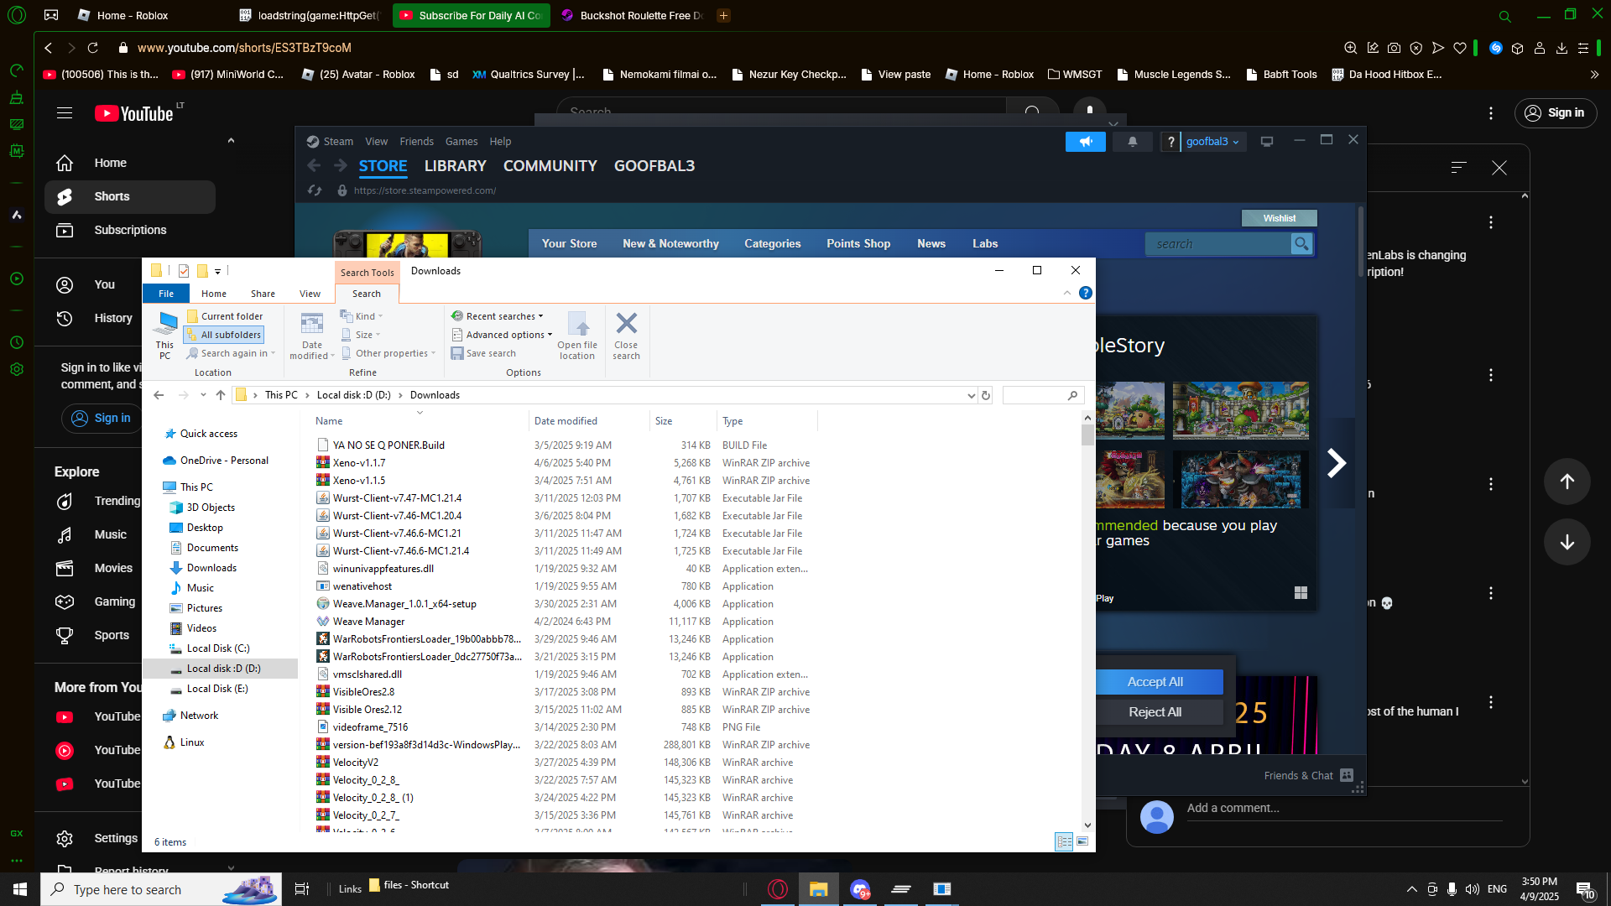
Task: Refresh the Downloads folder address bar
Action: point(986,395)
